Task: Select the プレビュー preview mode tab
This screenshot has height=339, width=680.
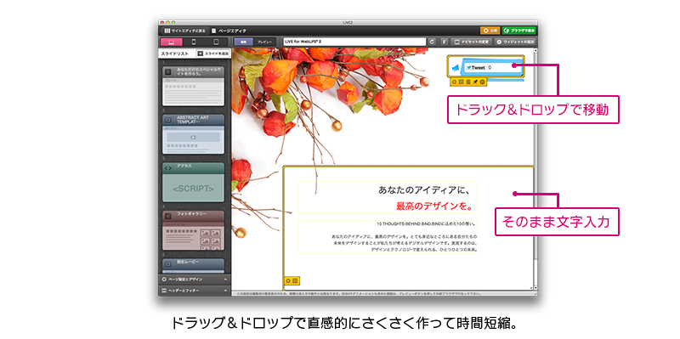Action: pos(264,42)
